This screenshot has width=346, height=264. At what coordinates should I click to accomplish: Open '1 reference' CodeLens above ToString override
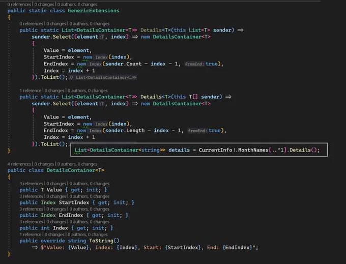[x=30, y=234]
